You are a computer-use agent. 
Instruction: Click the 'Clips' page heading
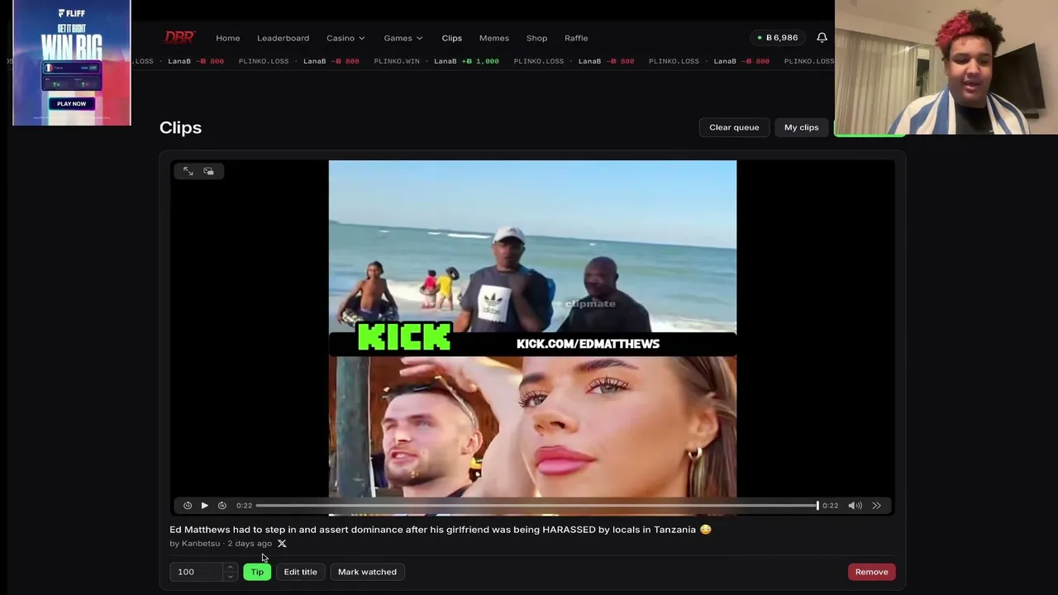(x=180, y=127)
